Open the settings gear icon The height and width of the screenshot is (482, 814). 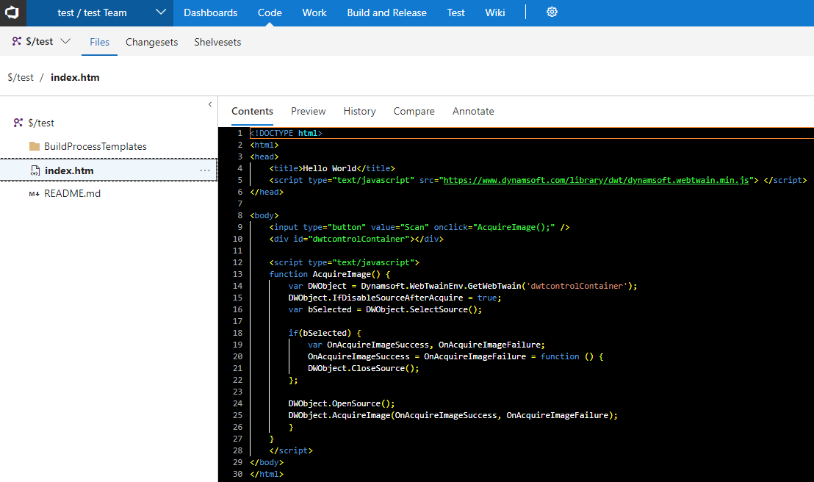pyautogui.click(x=552, y=12)
